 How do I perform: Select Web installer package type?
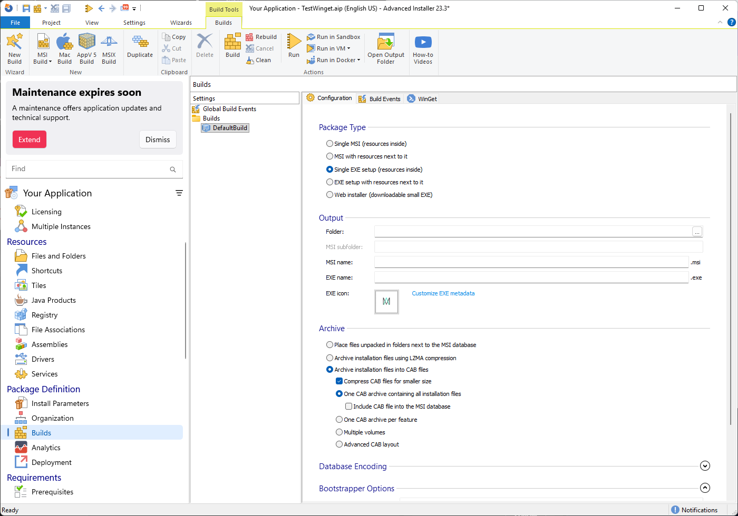pyautogui.click(x=330, y=195)
